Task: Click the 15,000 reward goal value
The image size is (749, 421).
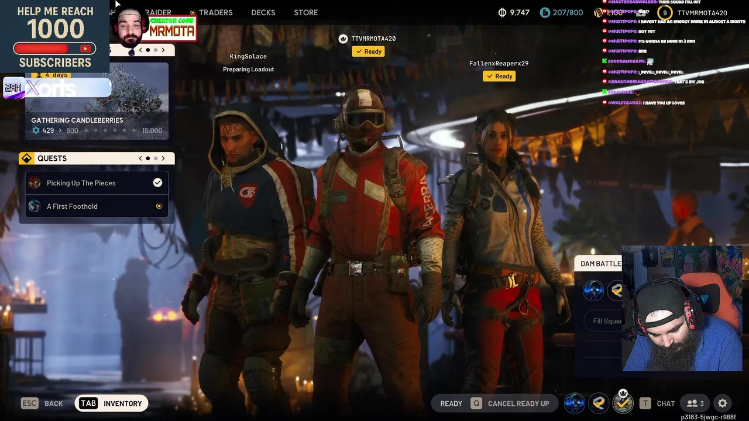Action: (x=152, y=131)
